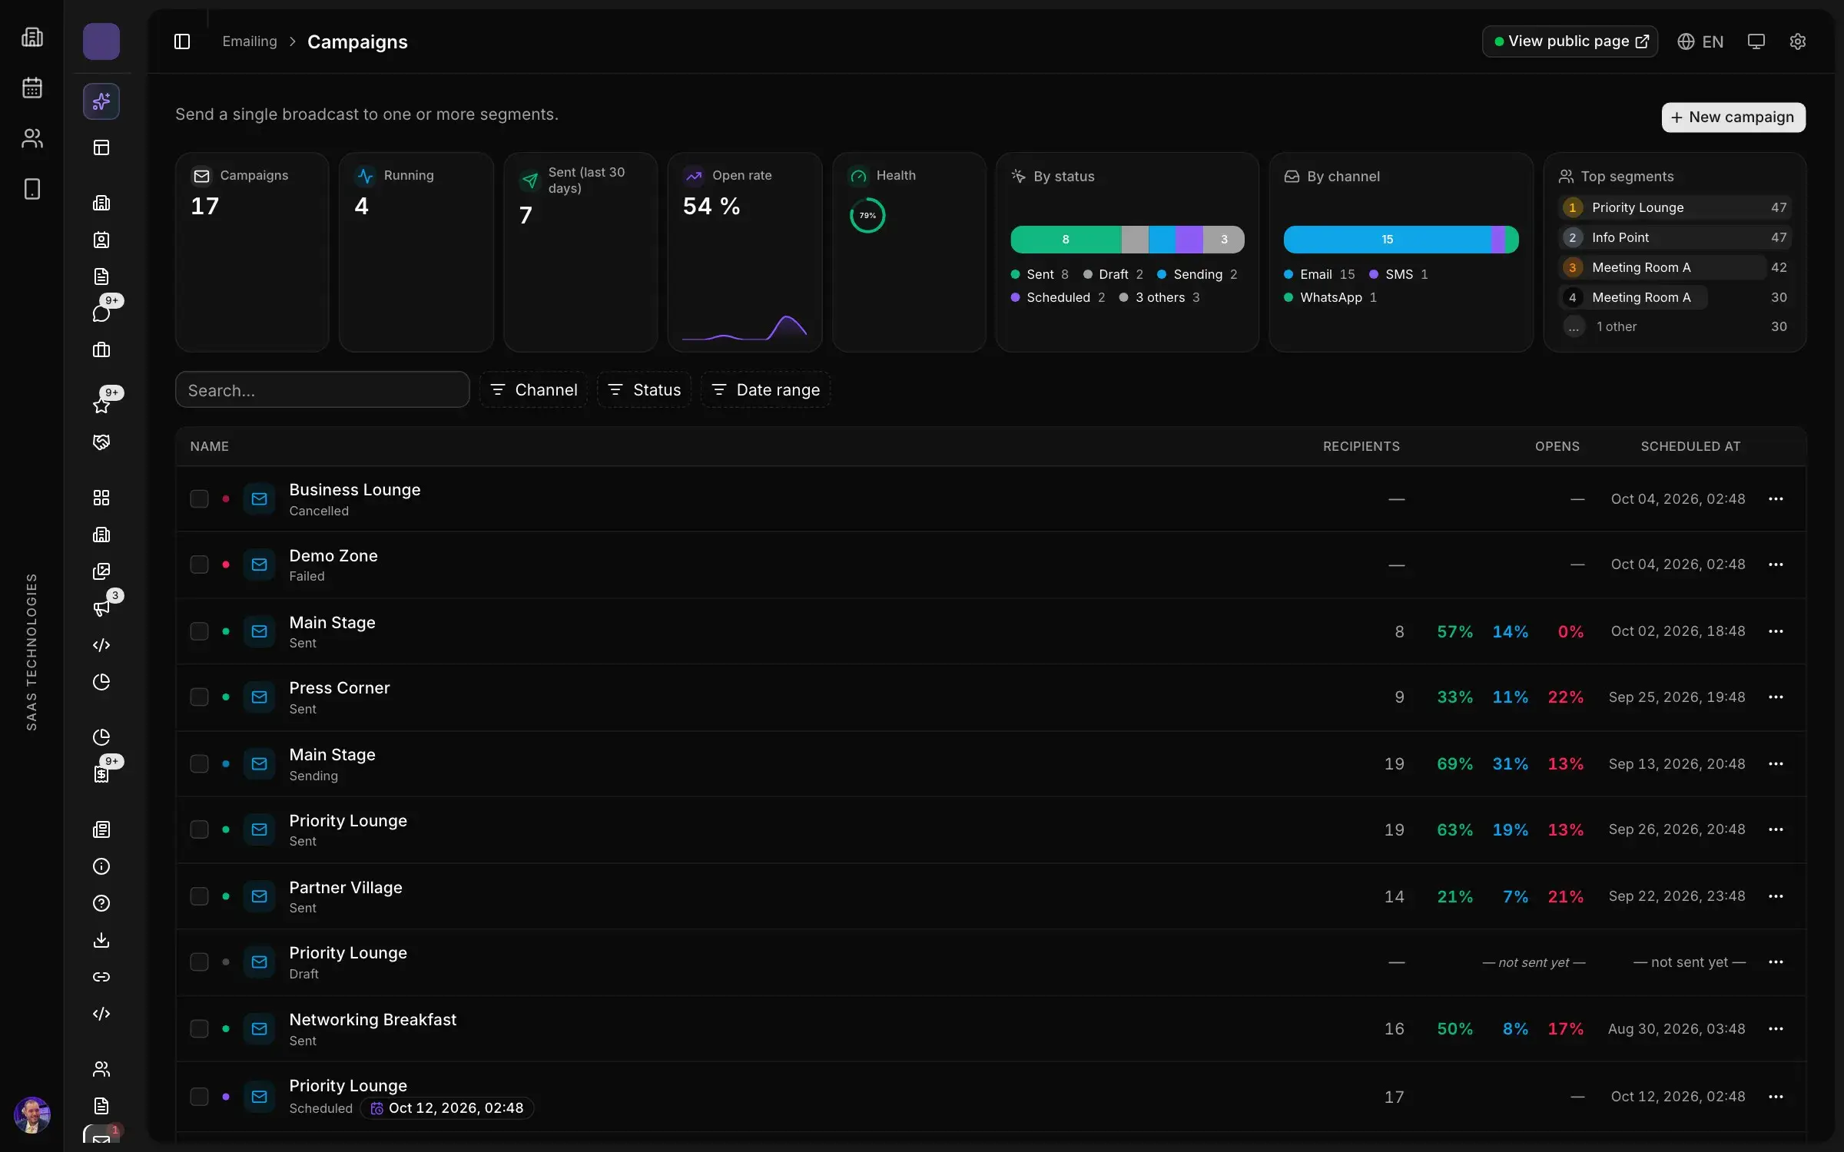
Task: Click the blue Email segment of channel bar
Action: [1387, 240]
